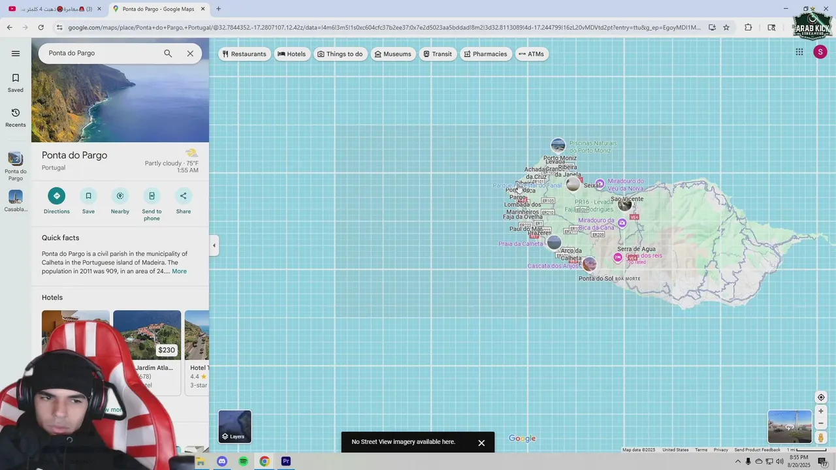This screenshot has height=470, width=836.
Task: Select the Ponta do Sol map label
Action: point(596,279)
